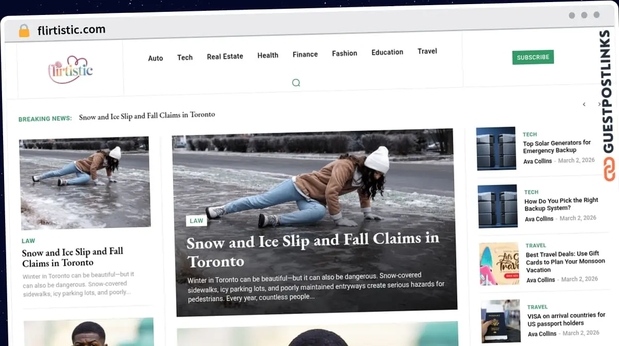Click TECH label above Backup System article
Viewport: 619px width, 346px height.
coord(531,192)
